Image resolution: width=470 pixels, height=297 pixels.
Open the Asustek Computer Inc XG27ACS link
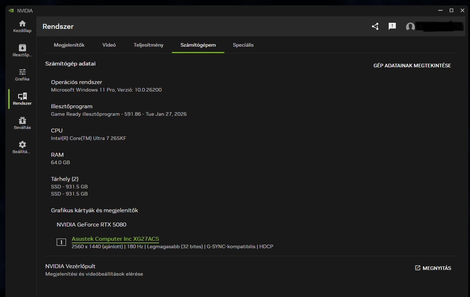(115, 239)
